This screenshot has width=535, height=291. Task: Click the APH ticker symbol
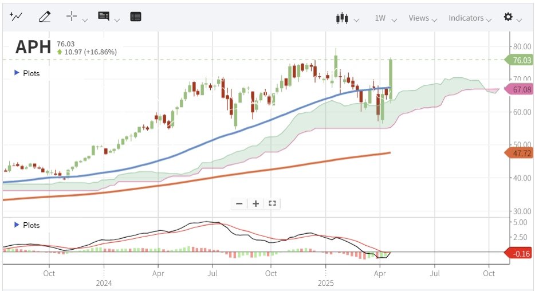click(x=33, y=47)
